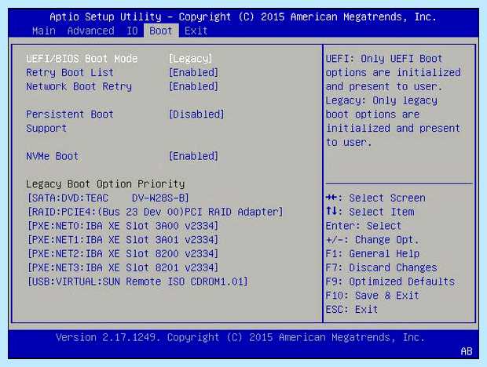
Task: Click the 'F10: Save & Exit' hint
Action: tap(372, 296)
